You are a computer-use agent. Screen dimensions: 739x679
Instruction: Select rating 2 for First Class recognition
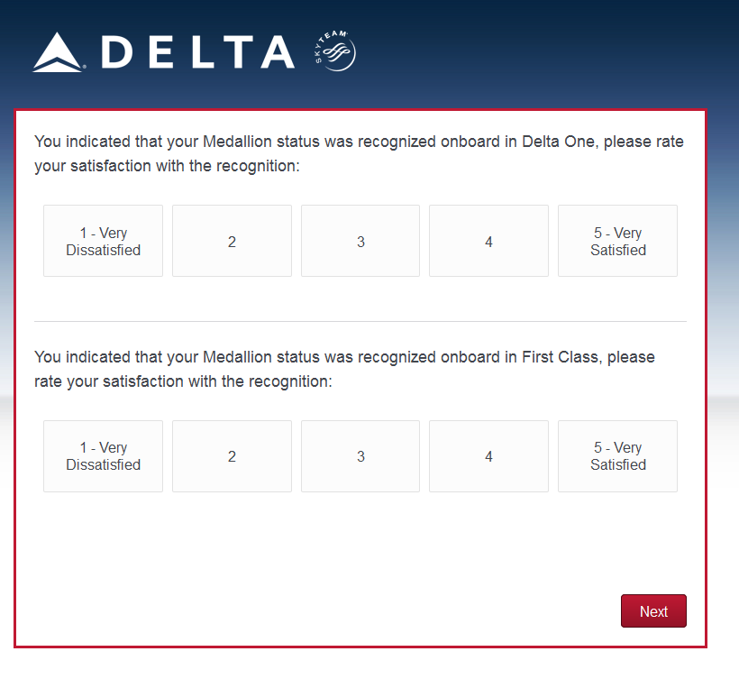tap(232, 456)
